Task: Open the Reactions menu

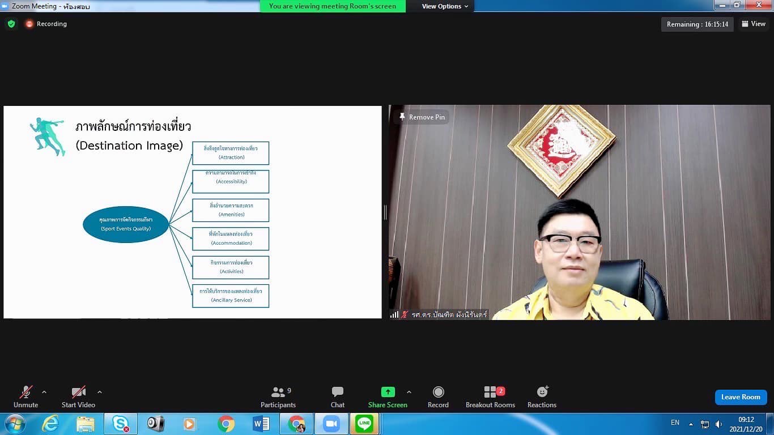Action: (x=542, y=396)
